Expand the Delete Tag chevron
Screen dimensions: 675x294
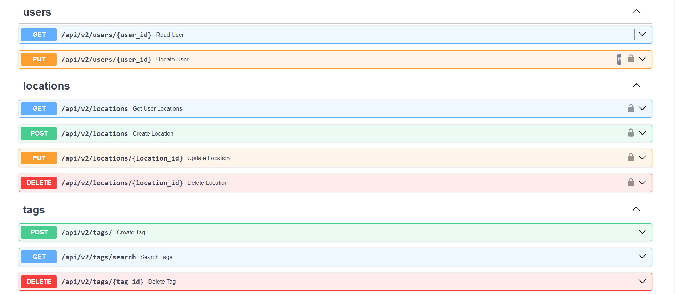[642, 282]
